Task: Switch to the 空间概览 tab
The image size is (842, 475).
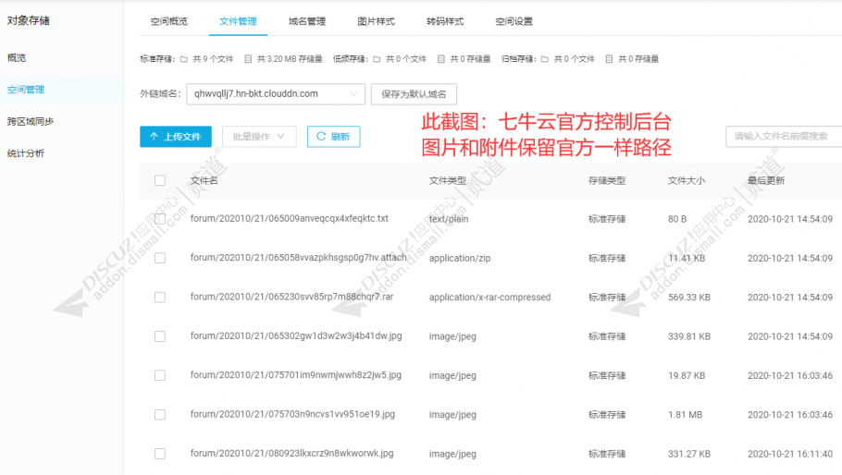Action: click(169, 21)
